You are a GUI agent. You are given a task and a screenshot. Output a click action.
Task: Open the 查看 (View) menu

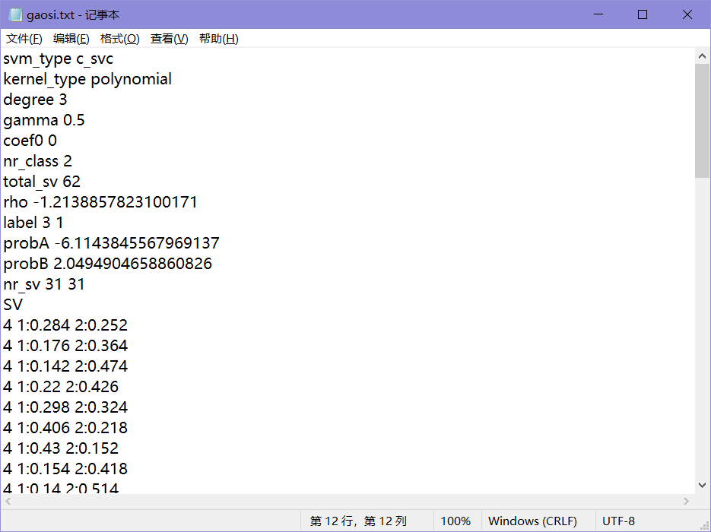click(168, 38)
